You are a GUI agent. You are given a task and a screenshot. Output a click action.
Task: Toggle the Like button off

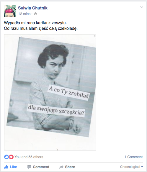point(11,167)
